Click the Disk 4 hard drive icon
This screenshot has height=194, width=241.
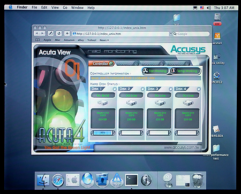(x=188, y=103)
